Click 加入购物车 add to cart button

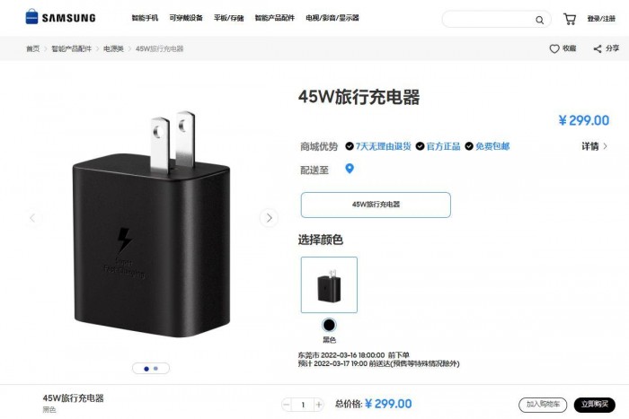click(543, 405)
